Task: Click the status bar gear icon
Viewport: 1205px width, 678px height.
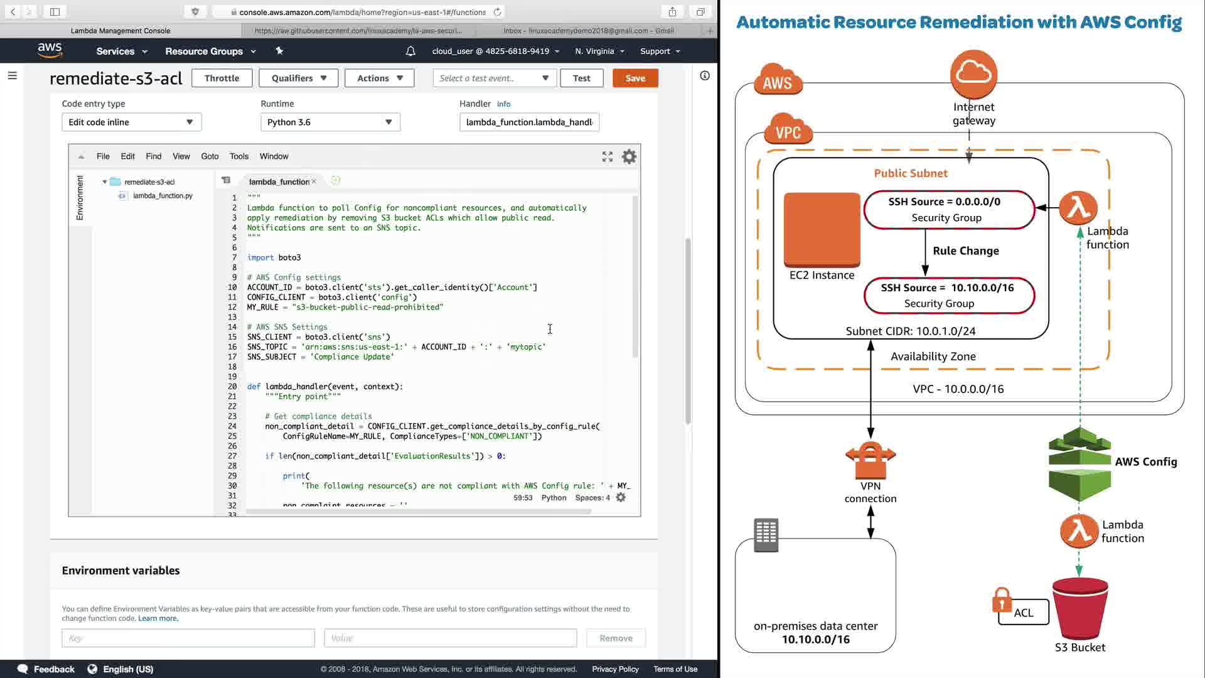Action: pos(621,497)
